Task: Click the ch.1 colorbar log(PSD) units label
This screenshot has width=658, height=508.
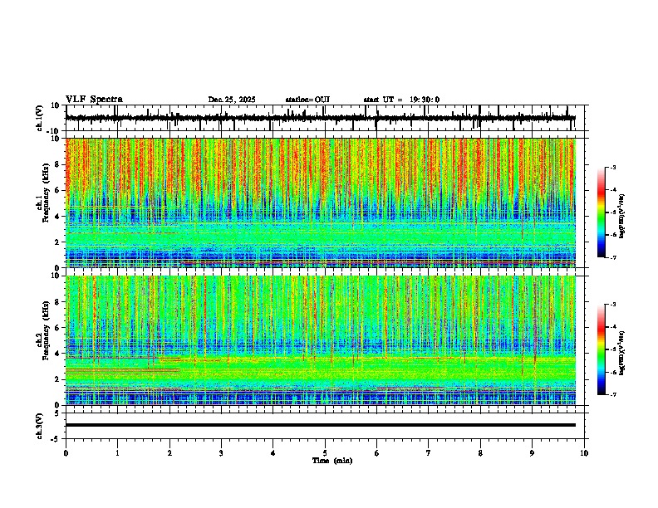Action: pyautogui.click(x=621, y=217)
